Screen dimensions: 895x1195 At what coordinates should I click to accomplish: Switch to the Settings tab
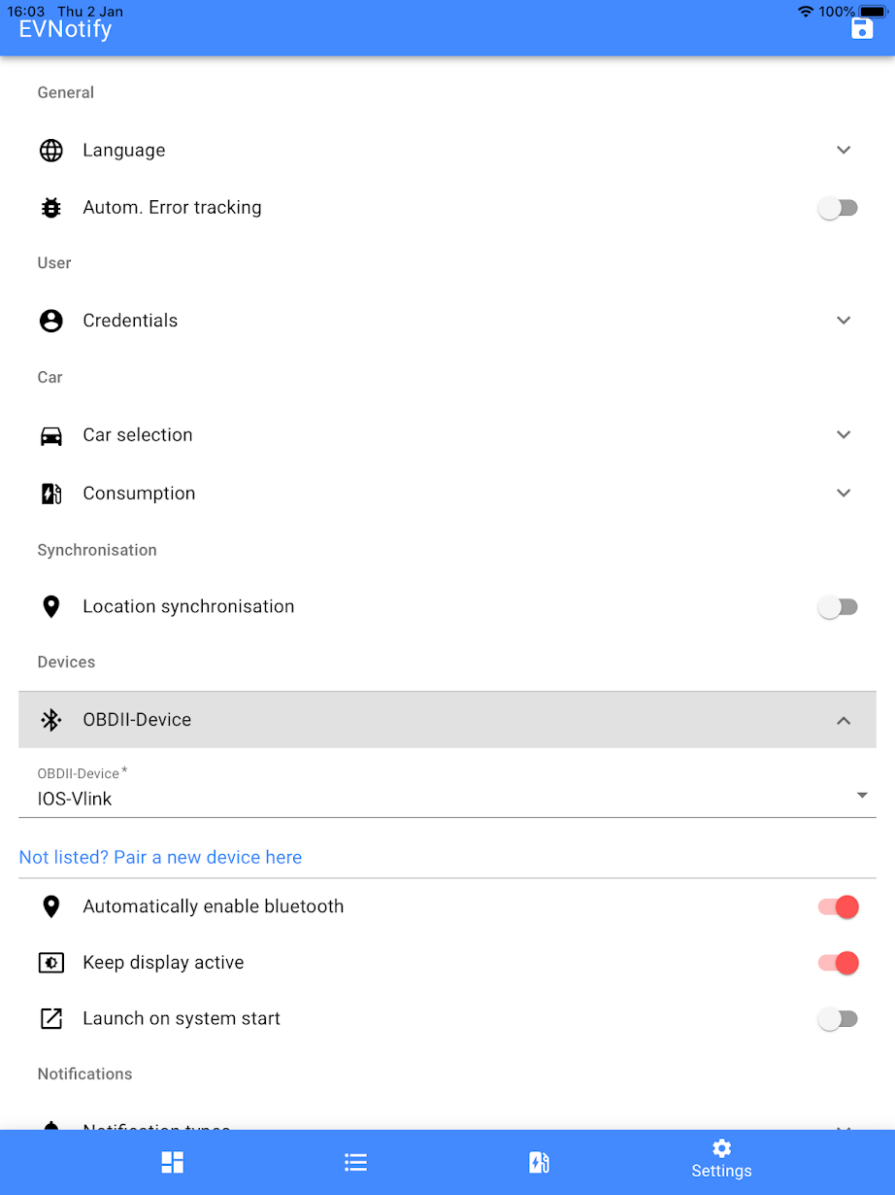point(721,1161)
